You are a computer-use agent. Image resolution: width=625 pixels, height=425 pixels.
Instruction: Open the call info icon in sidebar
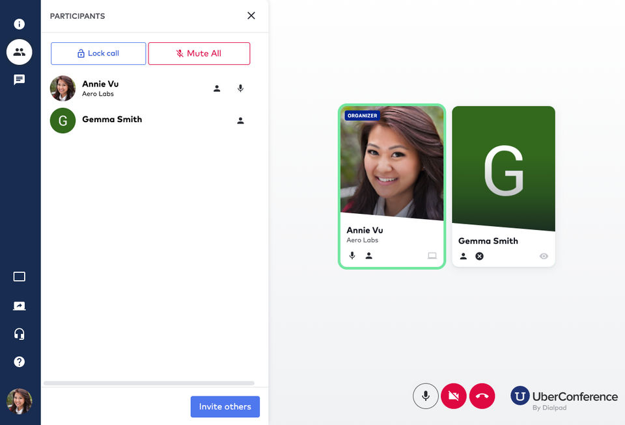click(19, 24)
